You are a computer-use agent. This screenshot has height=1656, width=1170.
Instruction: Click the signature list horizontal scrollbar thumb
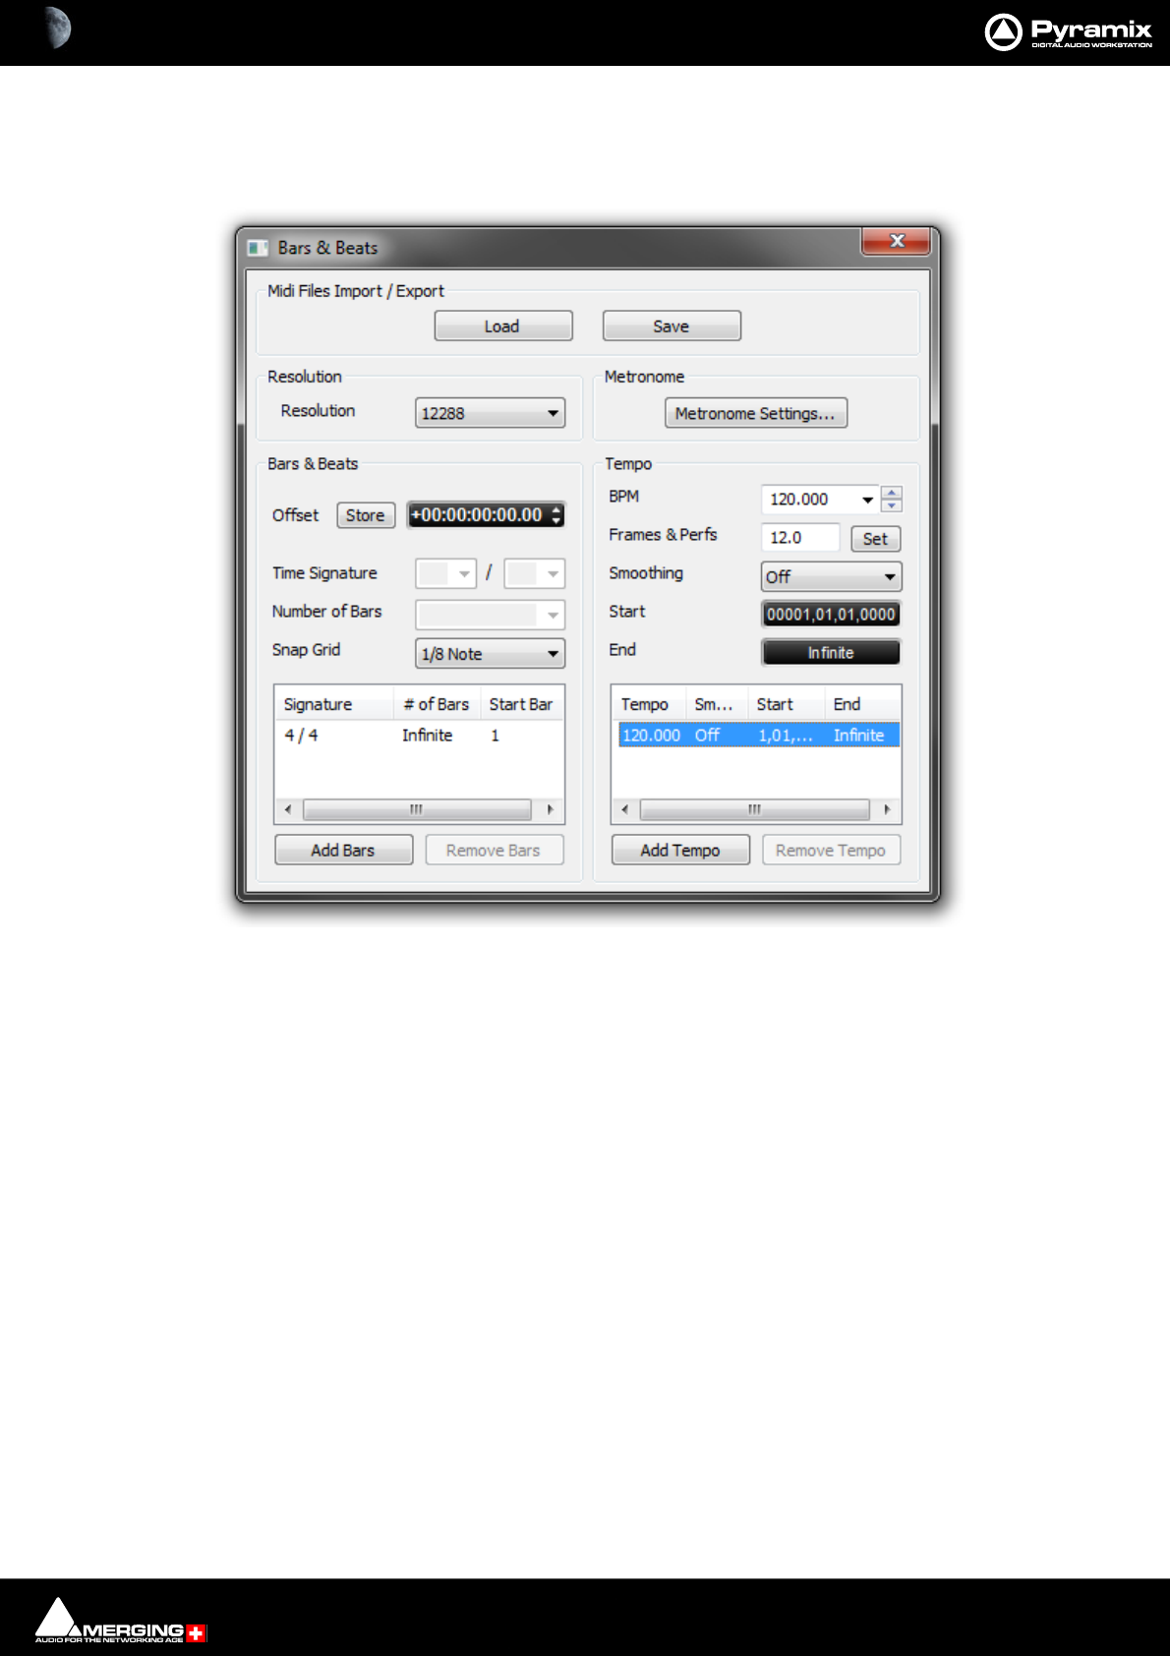pyautogui.click(x=417, y=809)
